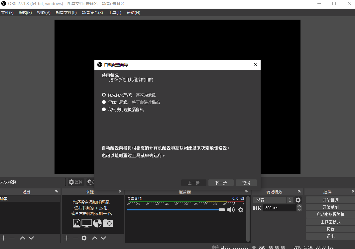The image size is (355, 249).
Task: Open the 工具(T) menu
Action: pos(115,12)
